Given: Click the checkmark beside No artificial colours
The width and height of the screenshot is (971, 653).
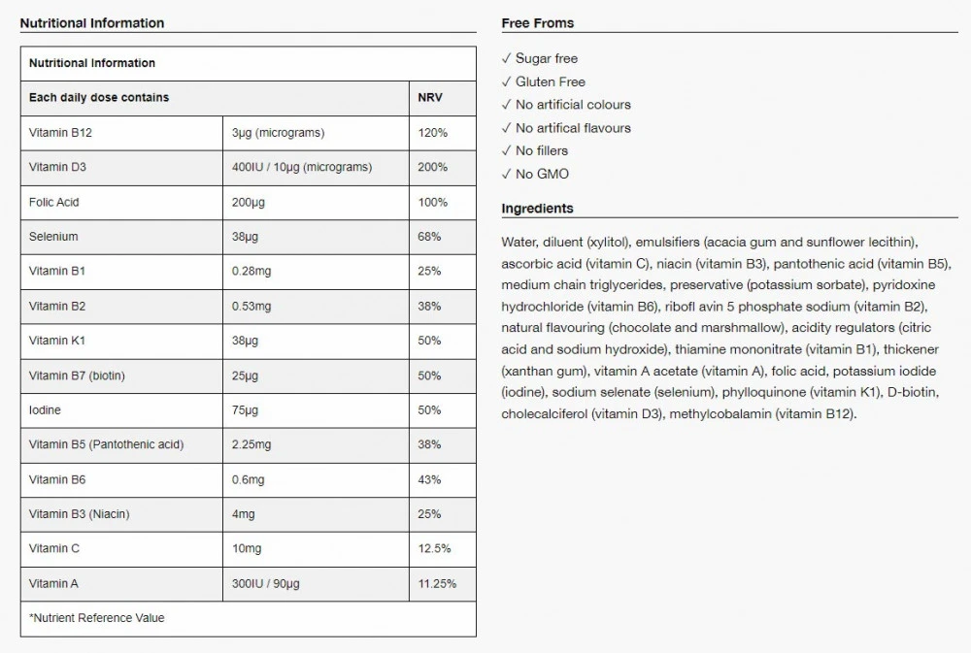Looking at the screenshot, I should tap(506, 105).
